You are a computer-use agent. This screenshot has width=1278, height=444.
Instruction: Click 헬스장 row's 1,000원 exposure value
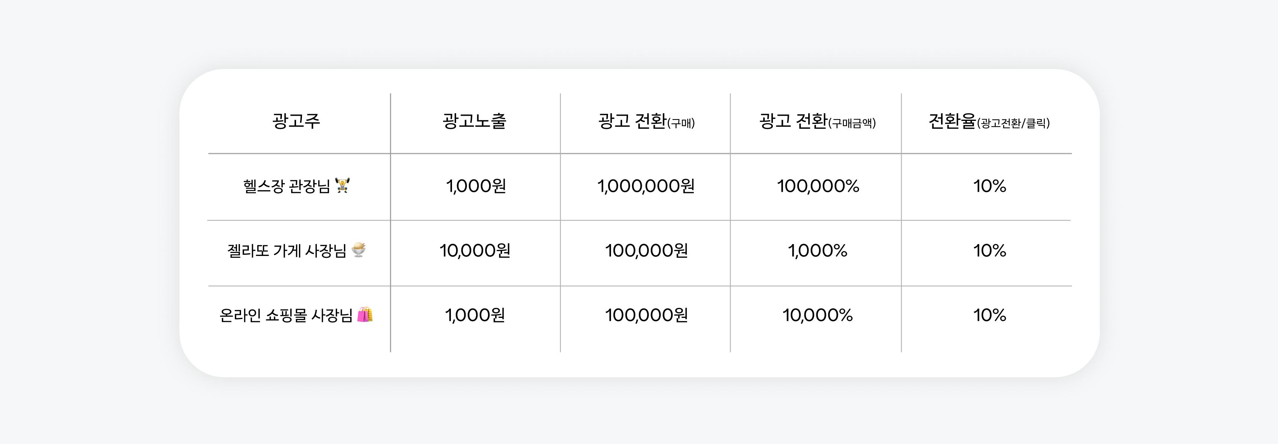(x=476, y=186)
